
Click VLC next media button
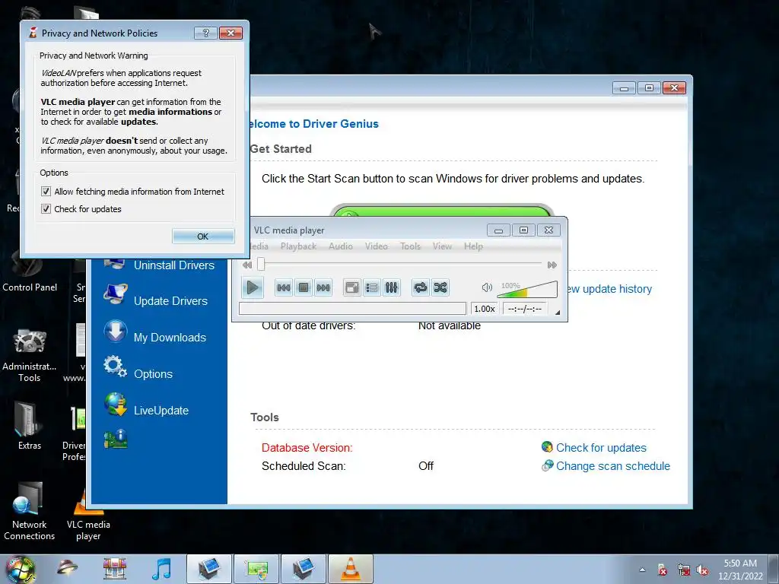[323, 287]
